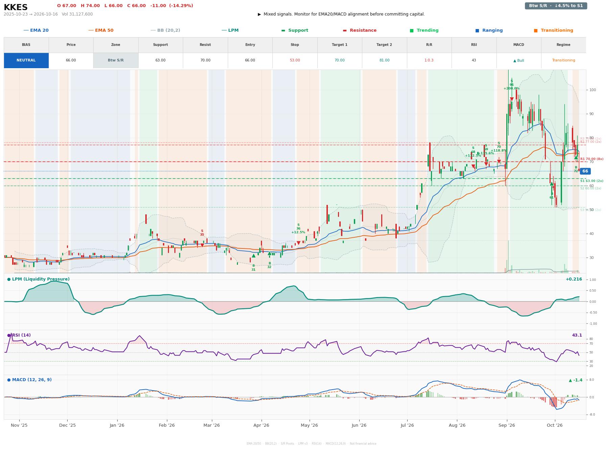Click the MACD Bull cell

coord(519,60)
